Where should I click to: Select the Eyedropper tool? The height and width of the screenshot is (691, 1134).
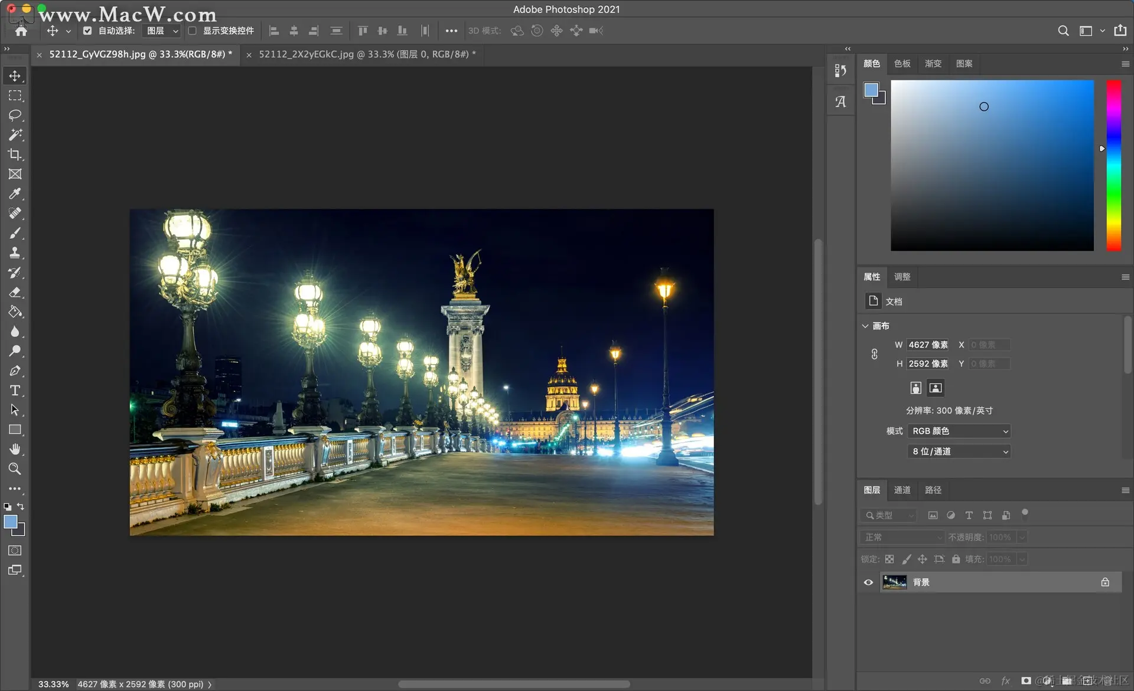[x=15, y=194]
